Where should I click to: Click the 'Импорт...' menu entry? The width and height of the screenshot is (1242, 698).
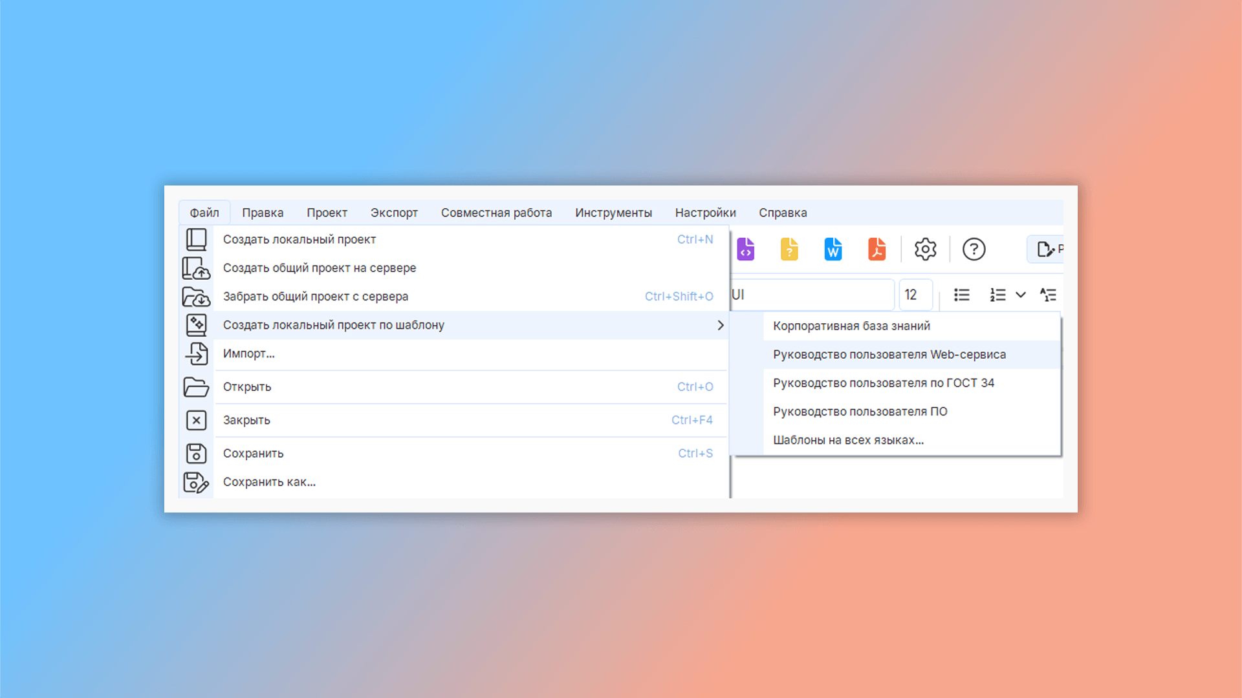249,354
